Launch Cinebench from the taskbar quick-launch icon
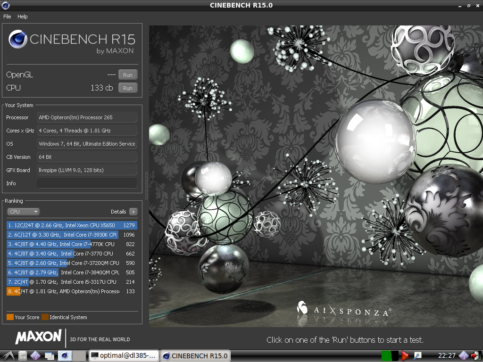Screen dimensions: 483x362 [65, 356]
